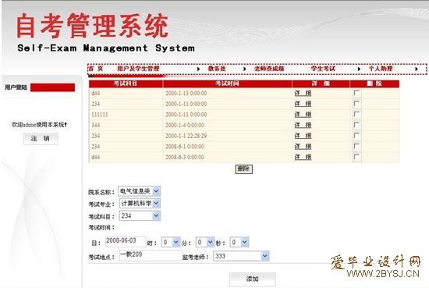Open the 首页 home menu item
The width and height of the screenshot is (429, 288).
(x=96, y=69)
